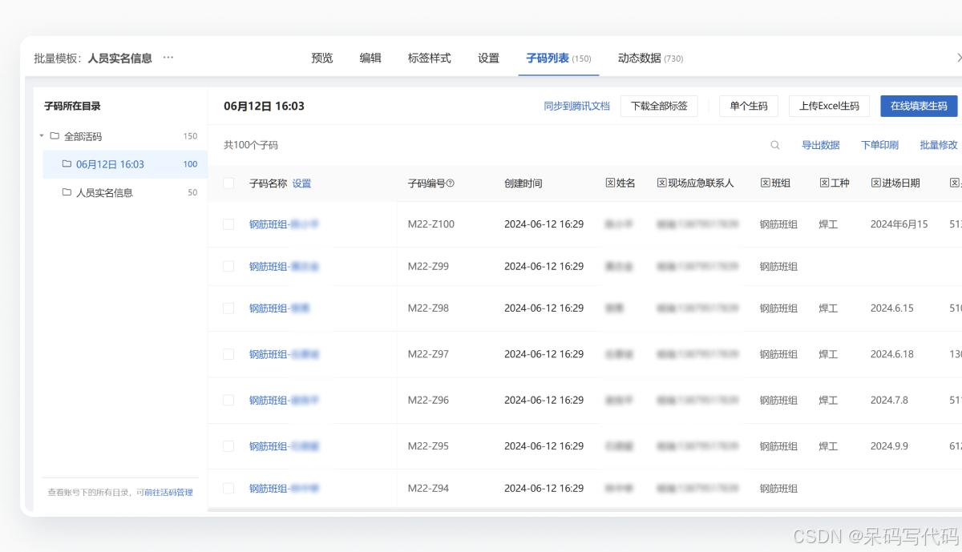
Task: Check the box for row M22-Z98
Action: click(x=228, y=308)
